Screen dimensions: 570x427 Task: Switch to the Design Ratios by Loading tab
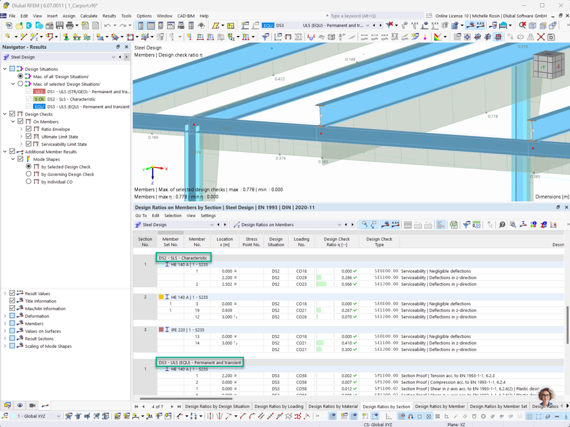tap(279, 405)
